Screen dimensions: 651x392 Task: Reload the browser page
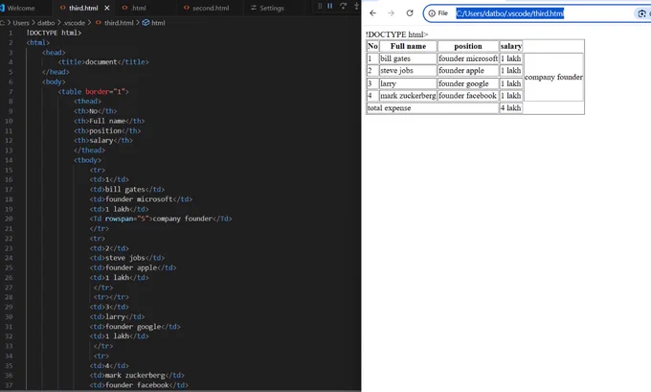click(x=410, y=13)
